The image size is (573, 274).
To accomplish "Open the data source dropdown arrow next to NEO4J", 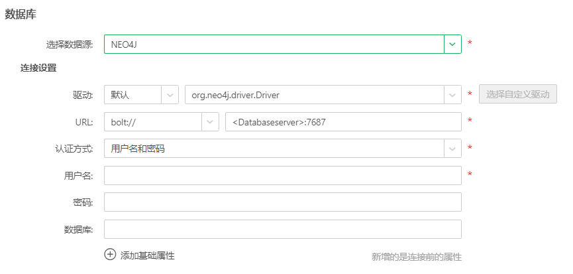I will 452,44.
